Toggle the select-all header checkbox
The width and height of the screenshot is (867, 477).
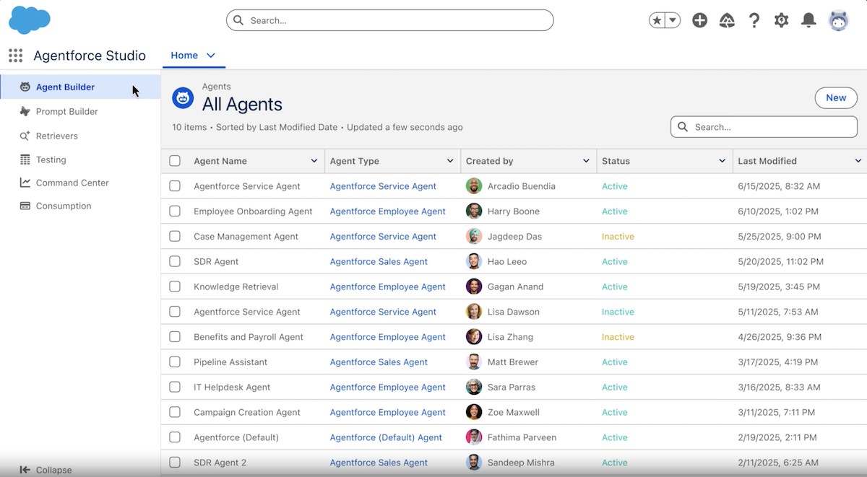175,161
